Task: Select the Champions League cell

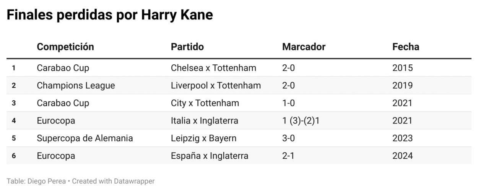Action: [x=76, y=85]
